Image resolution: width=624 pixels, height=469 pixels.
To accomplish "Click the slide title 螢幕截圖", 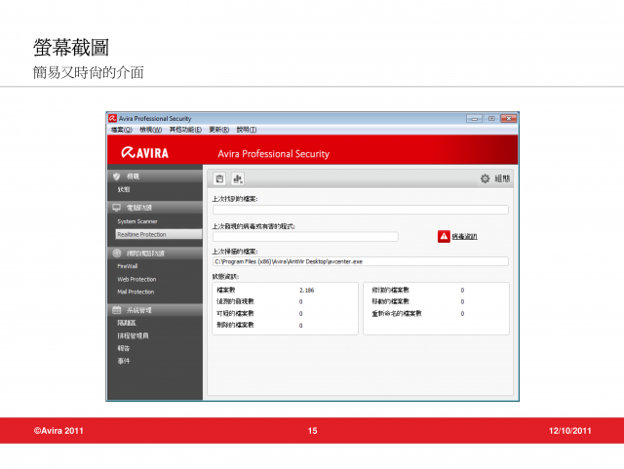I will (x=71, y=48).
